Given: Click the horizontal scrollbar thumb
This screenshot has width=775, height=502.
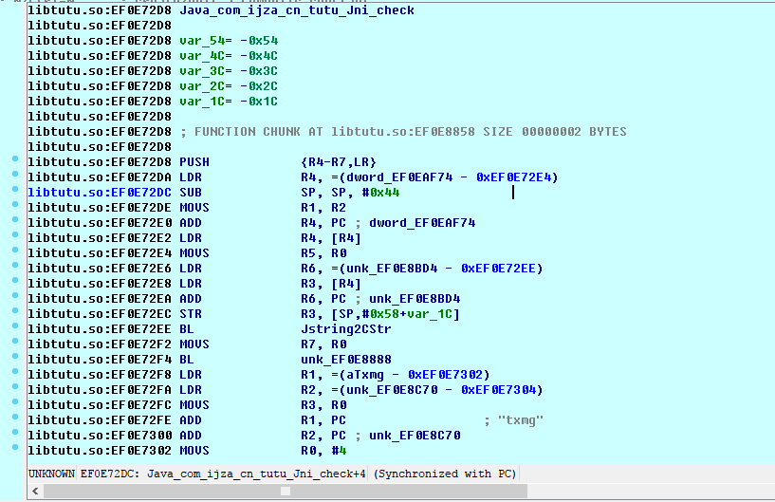Looking at the screenshot, I should 286,492.
